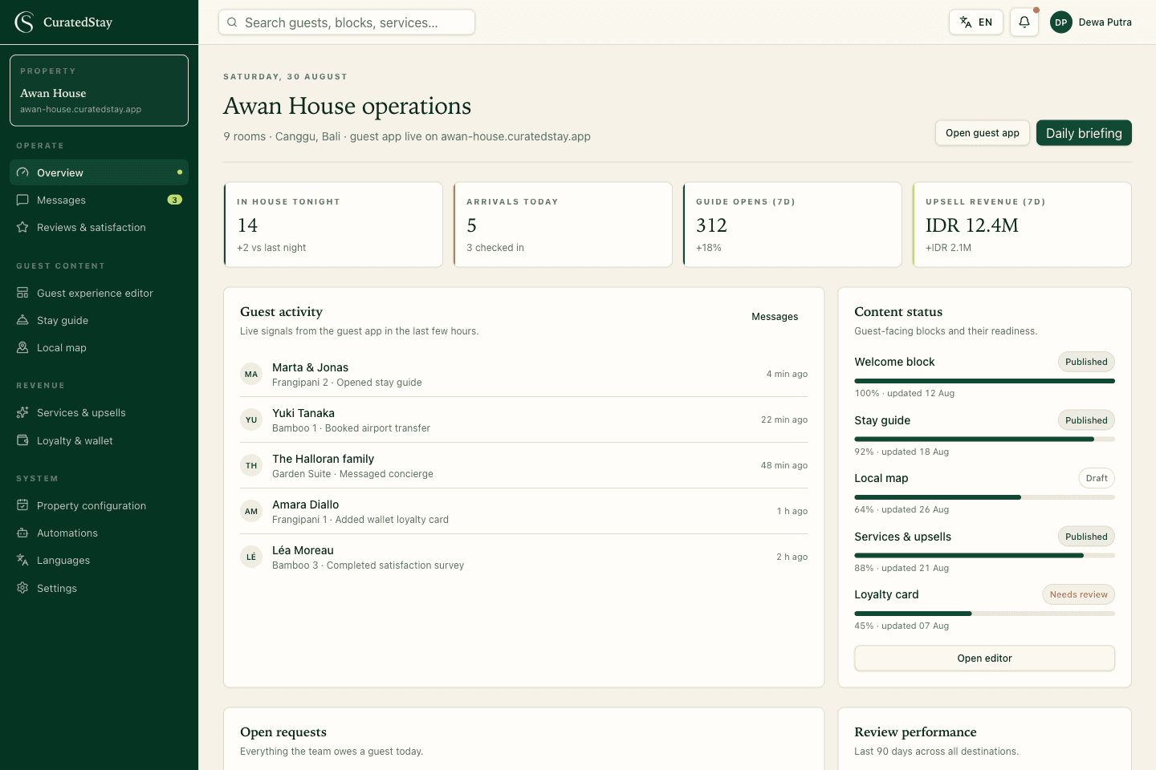1156x770 pixels.
Task: Click the Settings gear icon
Action: (x=22, y=588)
